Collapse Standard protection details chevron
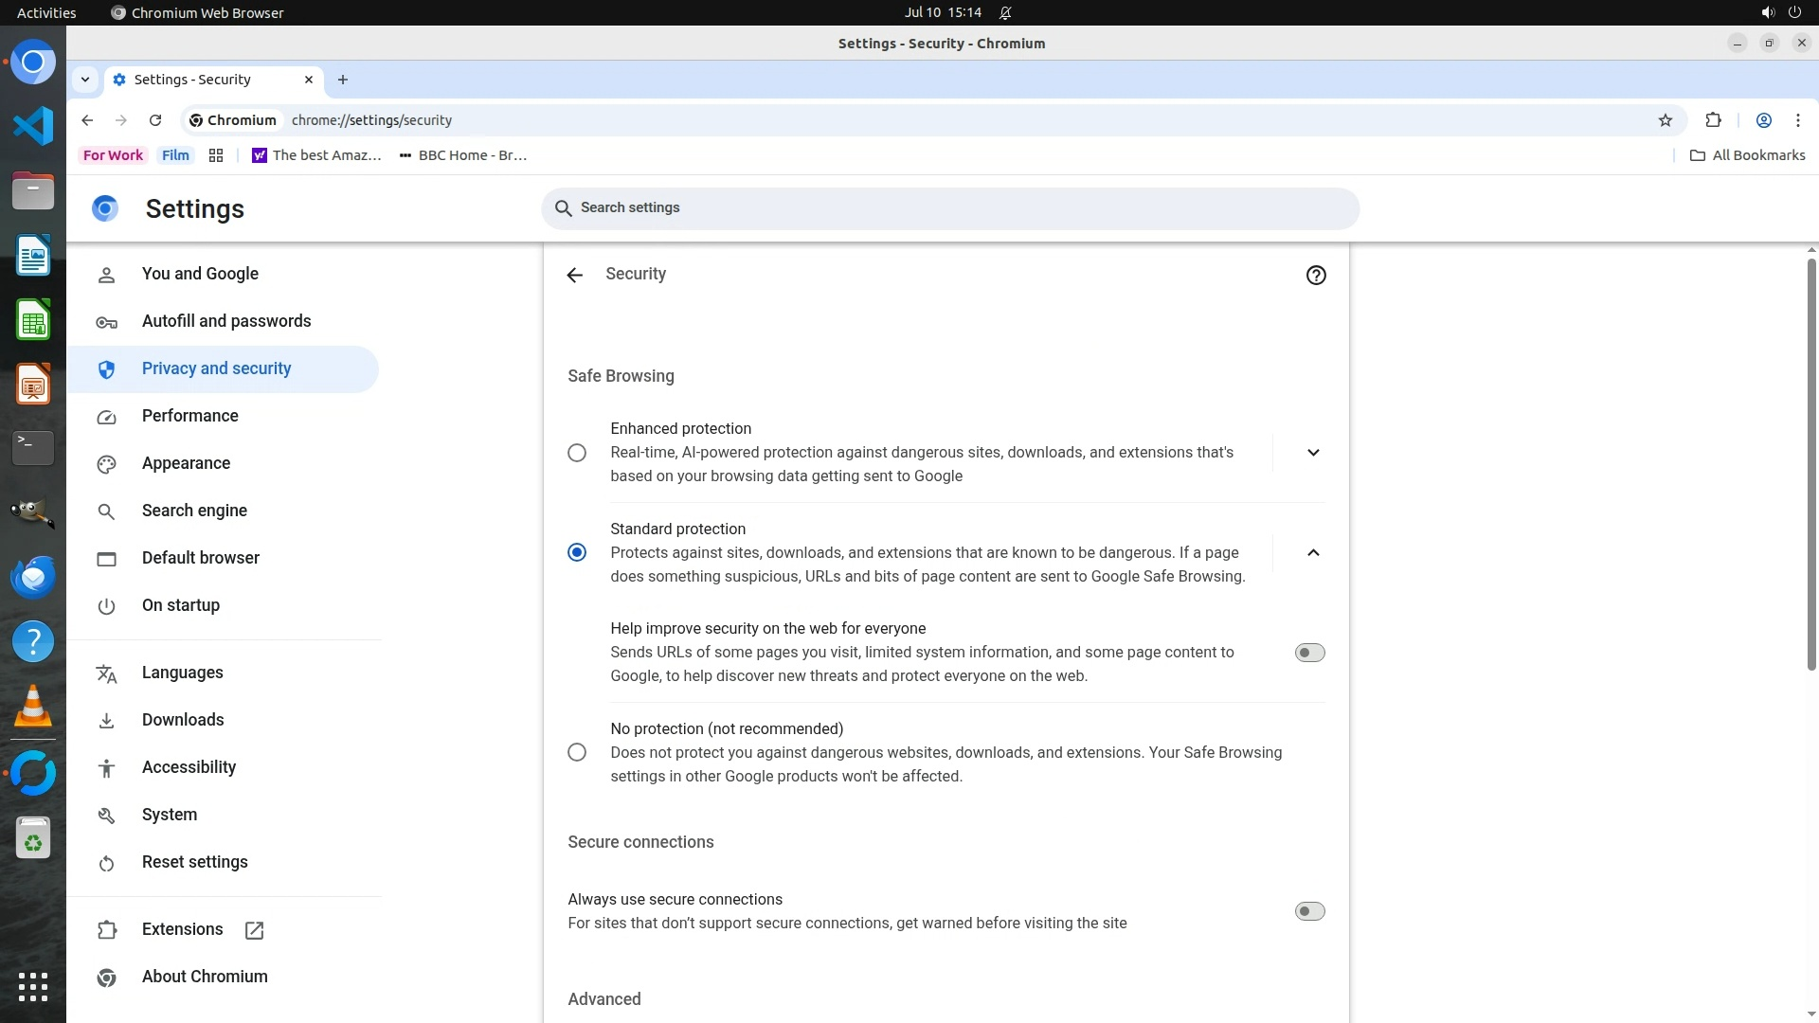Viewport: 1819px width, 1023px height. pyautogui.click(x=1312, y=552)
